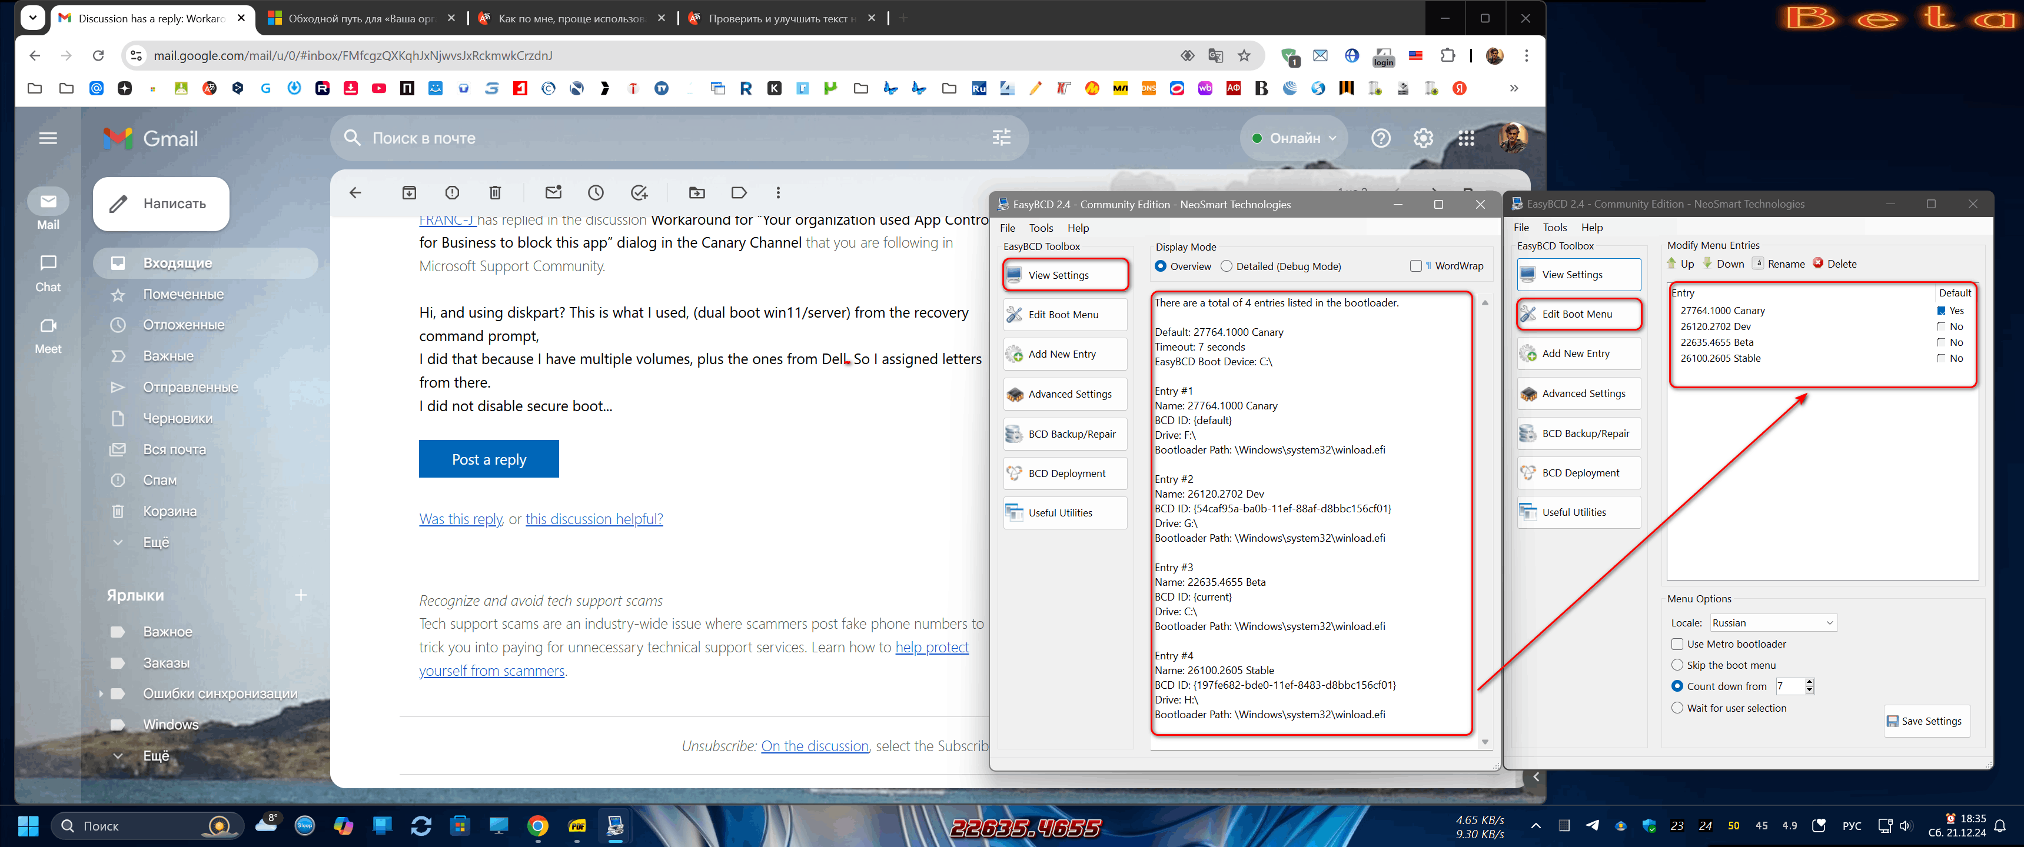The height and width of the screenshot is (847, 2024).
Task: Open the Tools menu in the right EasyBCD window
Action: click(1554, 228)
